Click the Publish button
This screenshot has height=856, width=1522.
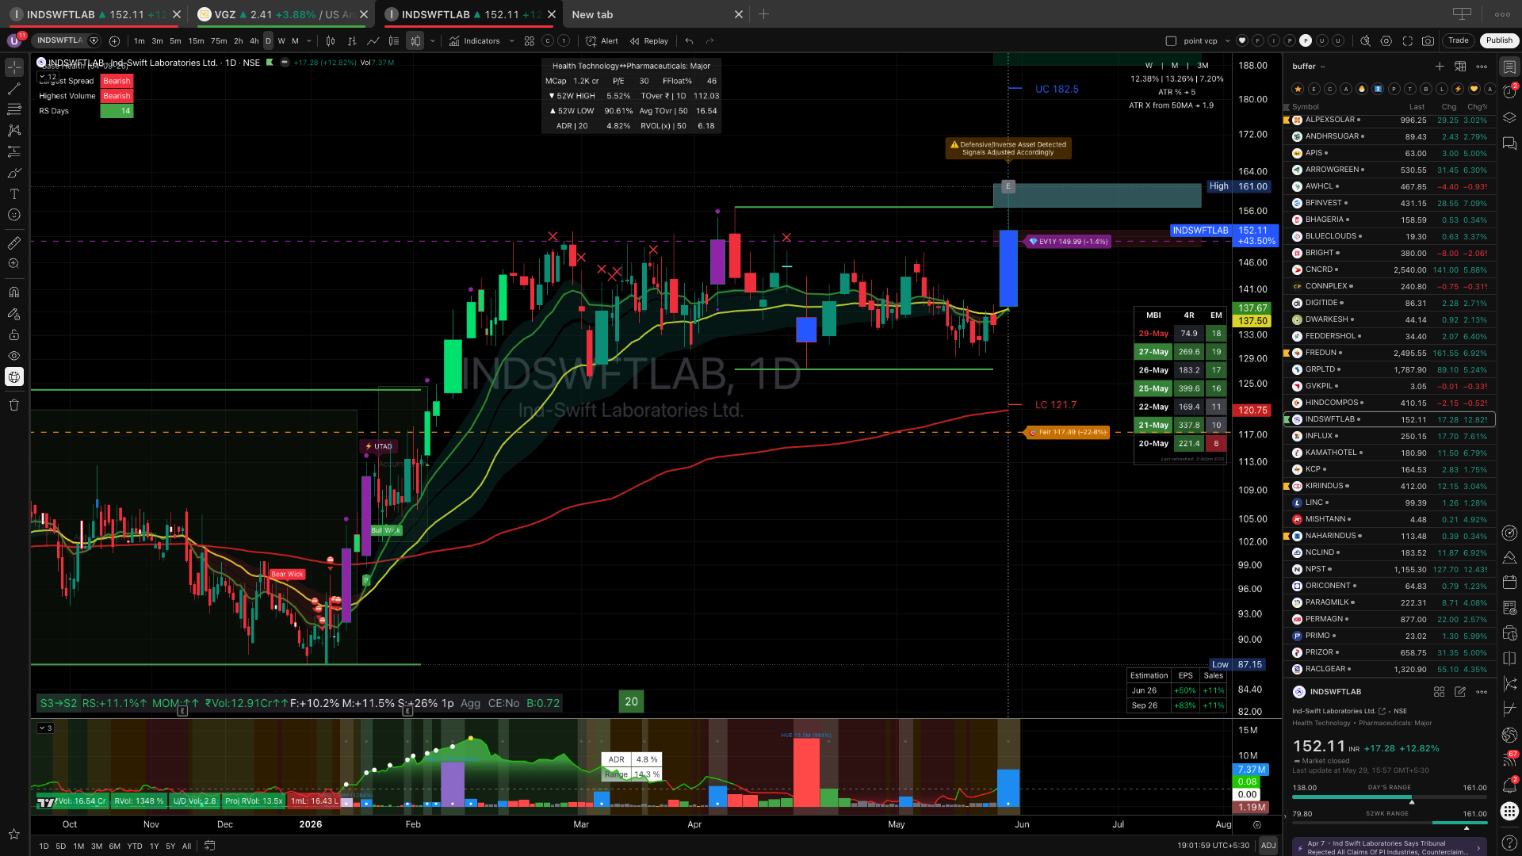tap(1499, 40)
